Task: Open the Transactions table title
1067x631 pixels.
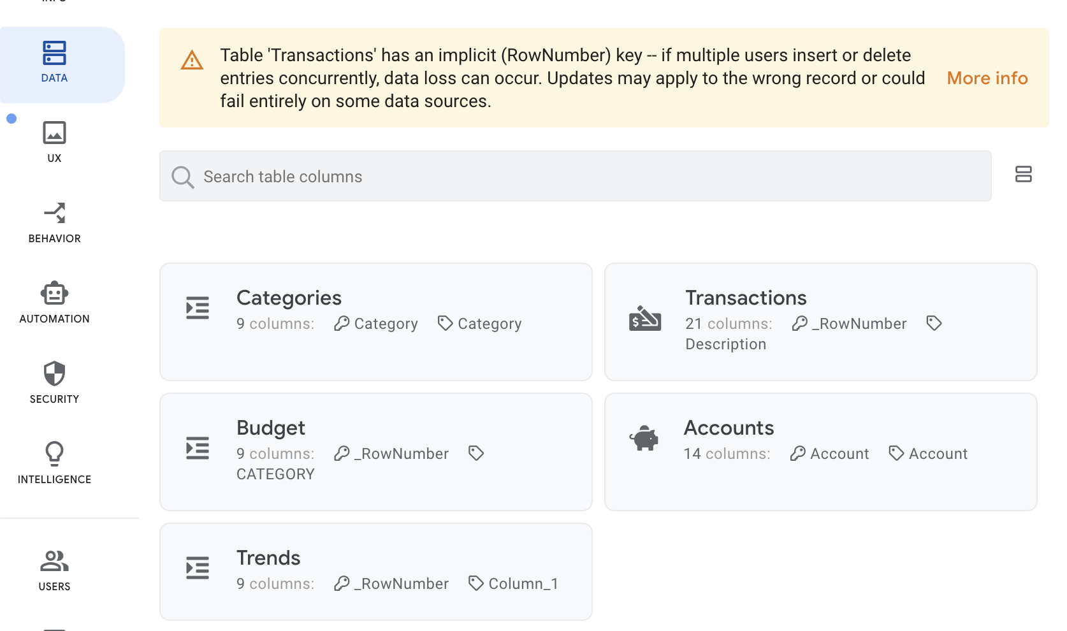Action: pyautogui.click(x=746, y=298)
